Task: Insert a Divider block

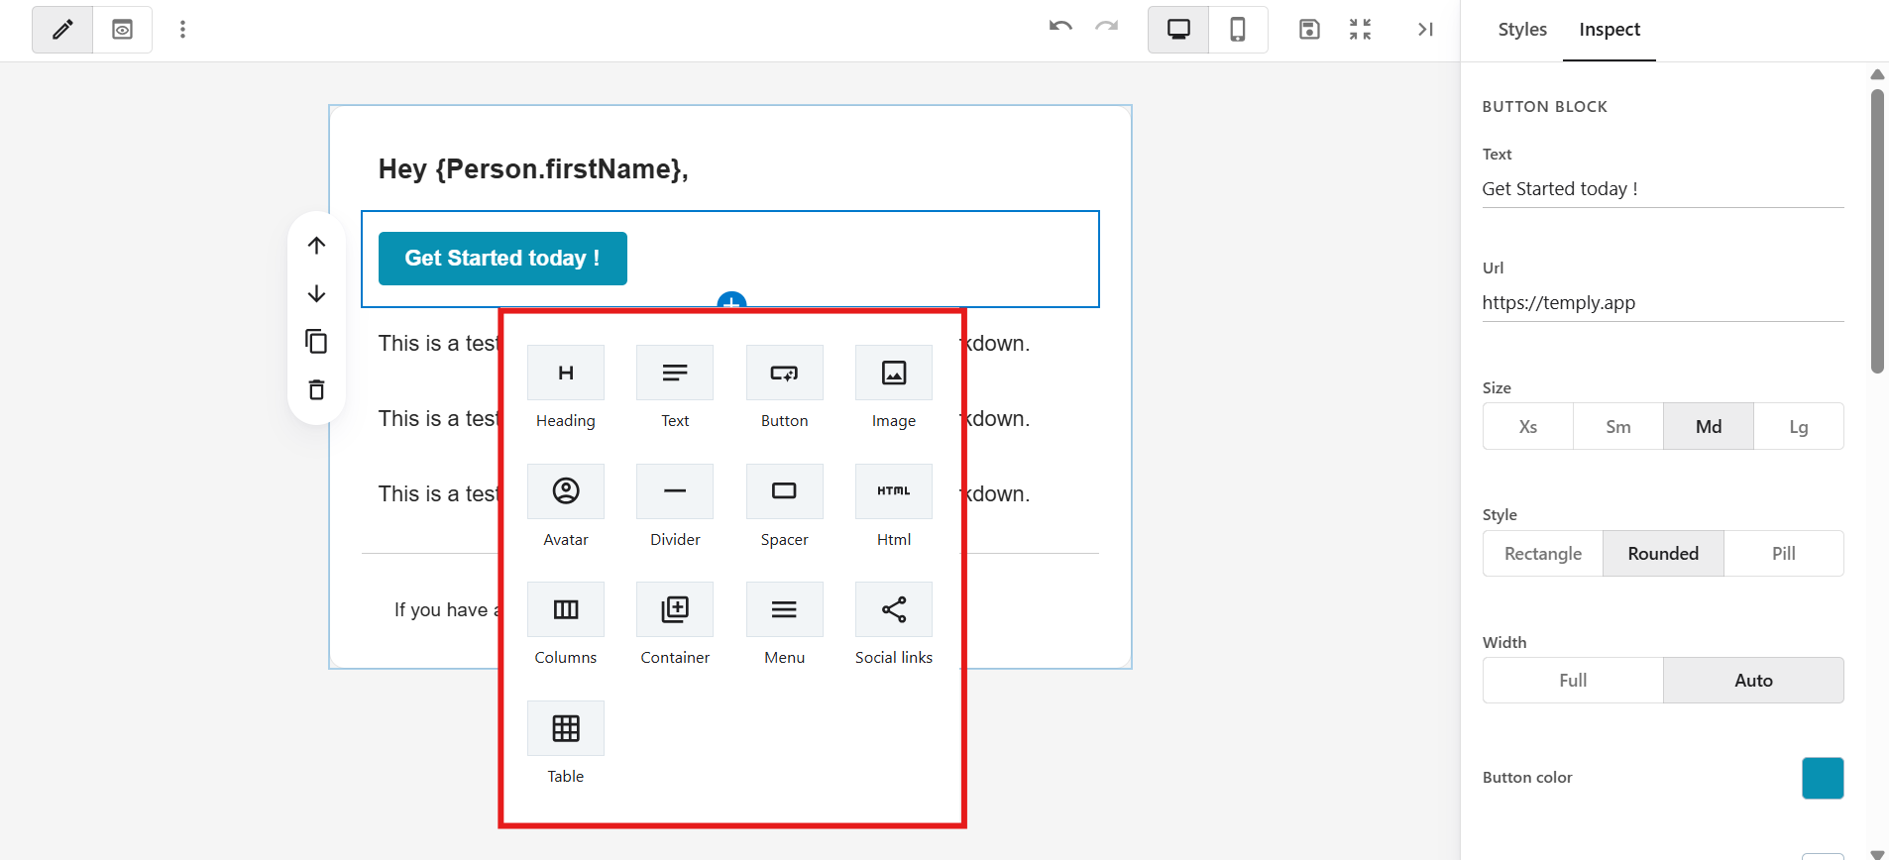Action: 675,506
